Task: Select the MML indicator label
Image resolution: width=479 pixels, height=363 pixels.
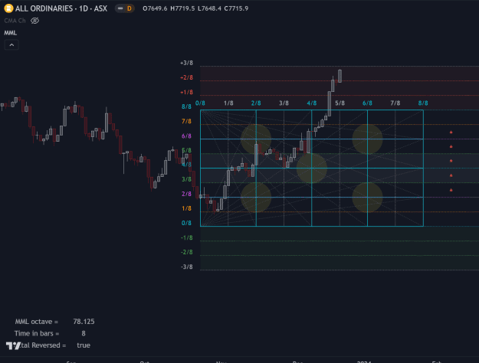Action: [11, 33]
